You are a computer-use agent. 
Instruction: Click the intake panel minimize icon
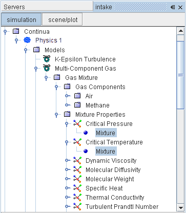click(x=173, y=7)
